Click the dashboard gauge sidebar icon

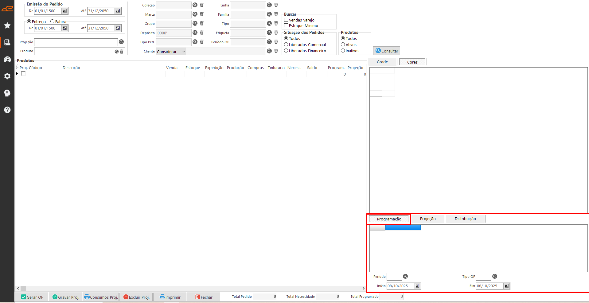tap(7, 59)
